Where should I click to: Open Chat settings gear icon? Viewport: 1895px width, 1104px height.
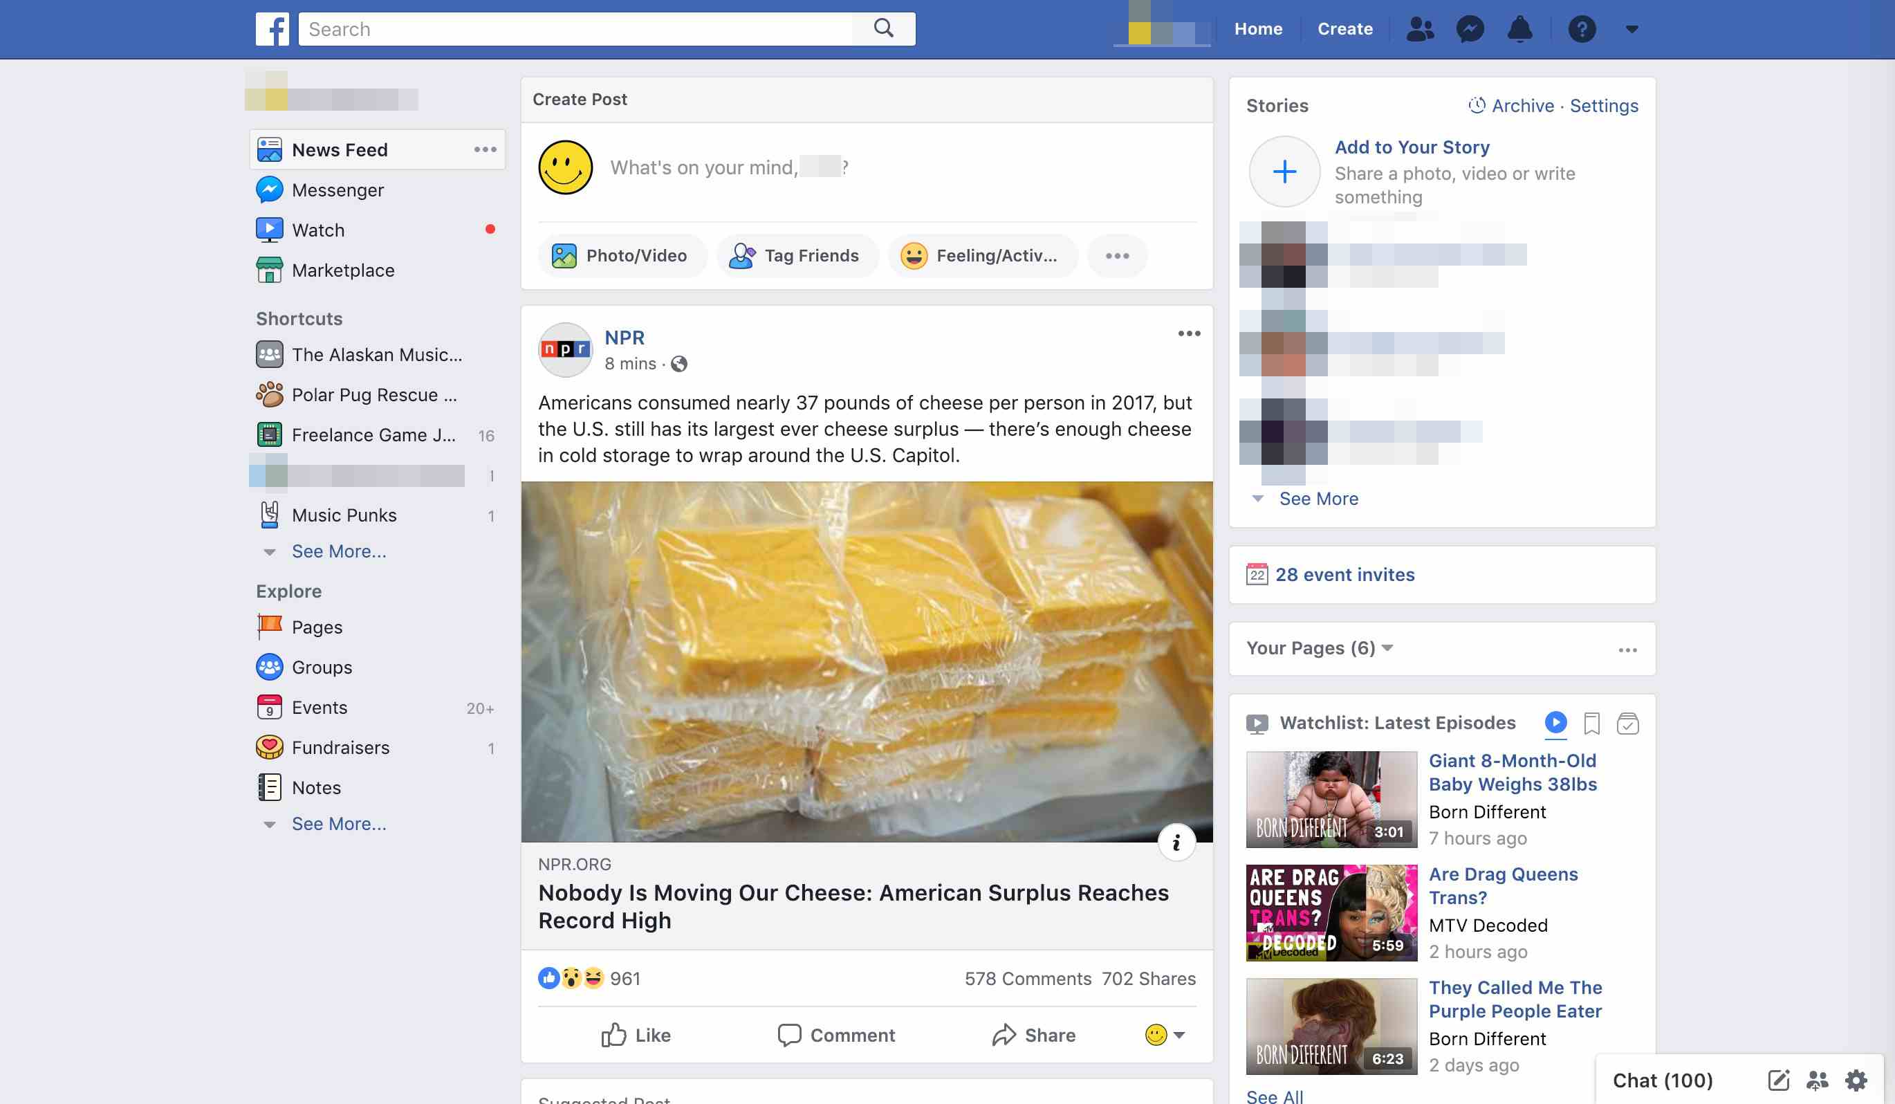pyautogui.click(x=1856, y=1080)
